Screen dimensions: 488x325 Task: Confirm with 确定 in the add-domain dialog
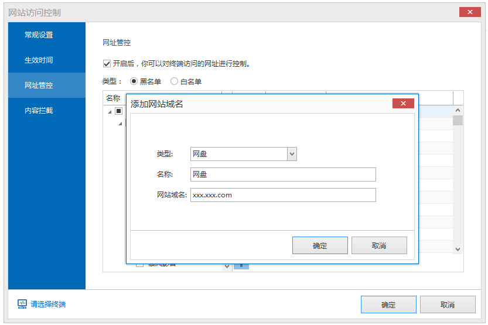point(320,245)
